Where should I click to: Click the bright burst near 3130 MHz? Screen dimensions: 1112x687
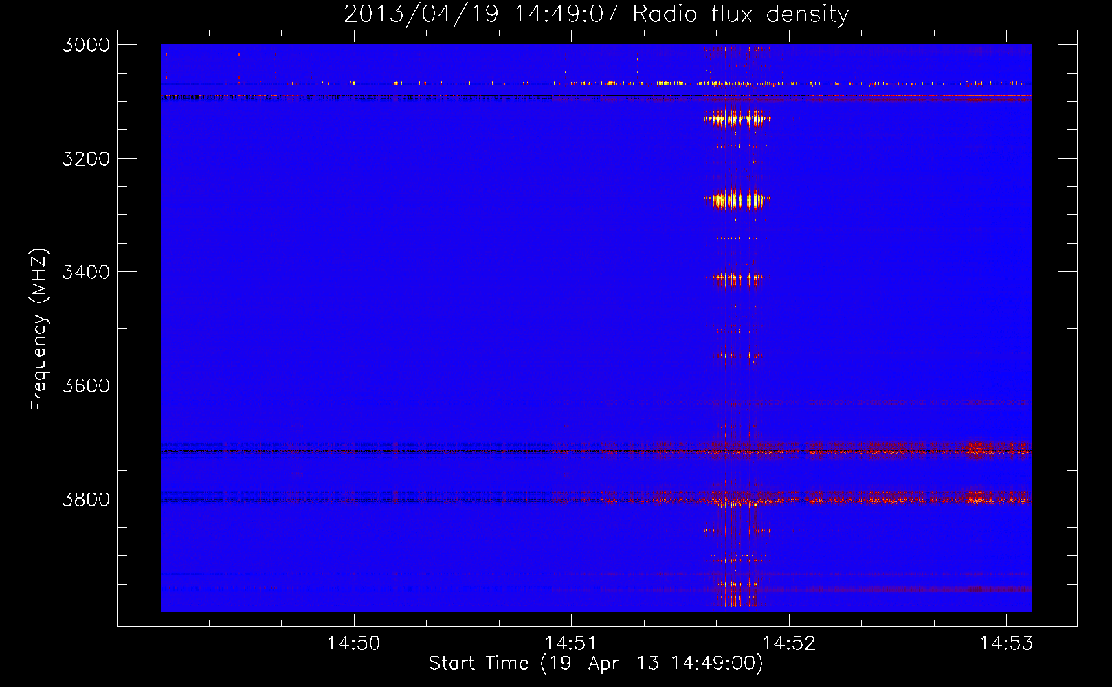(737, 119)
